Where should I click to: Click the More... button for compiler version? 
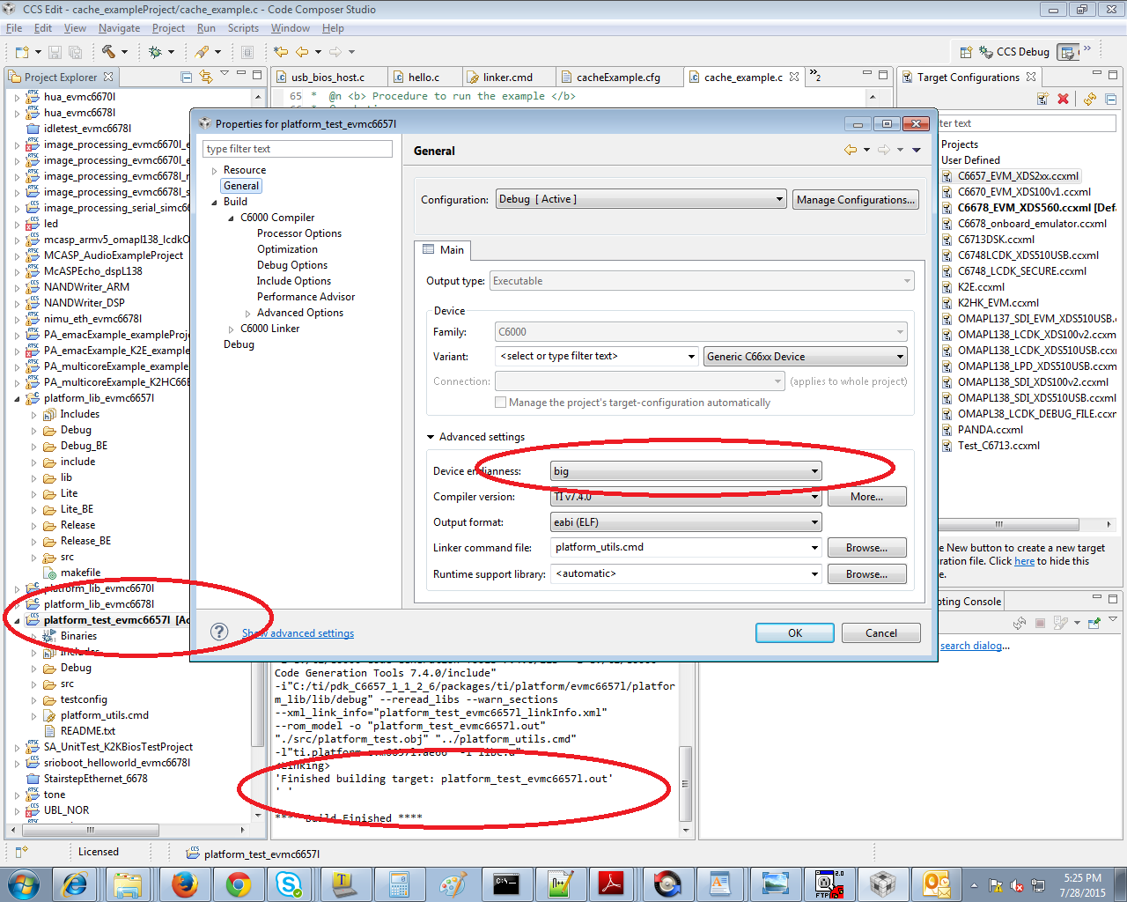[x=866, y=497]
